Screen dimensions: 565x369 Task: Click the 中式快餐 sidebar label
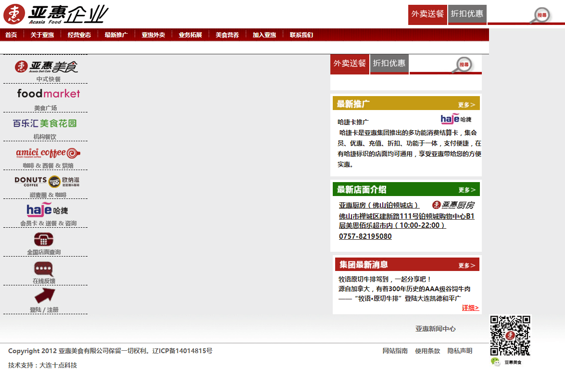(x=48, y=79)
